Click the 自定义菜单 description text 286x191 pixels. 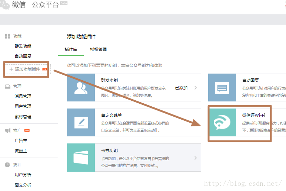(135, 127)
